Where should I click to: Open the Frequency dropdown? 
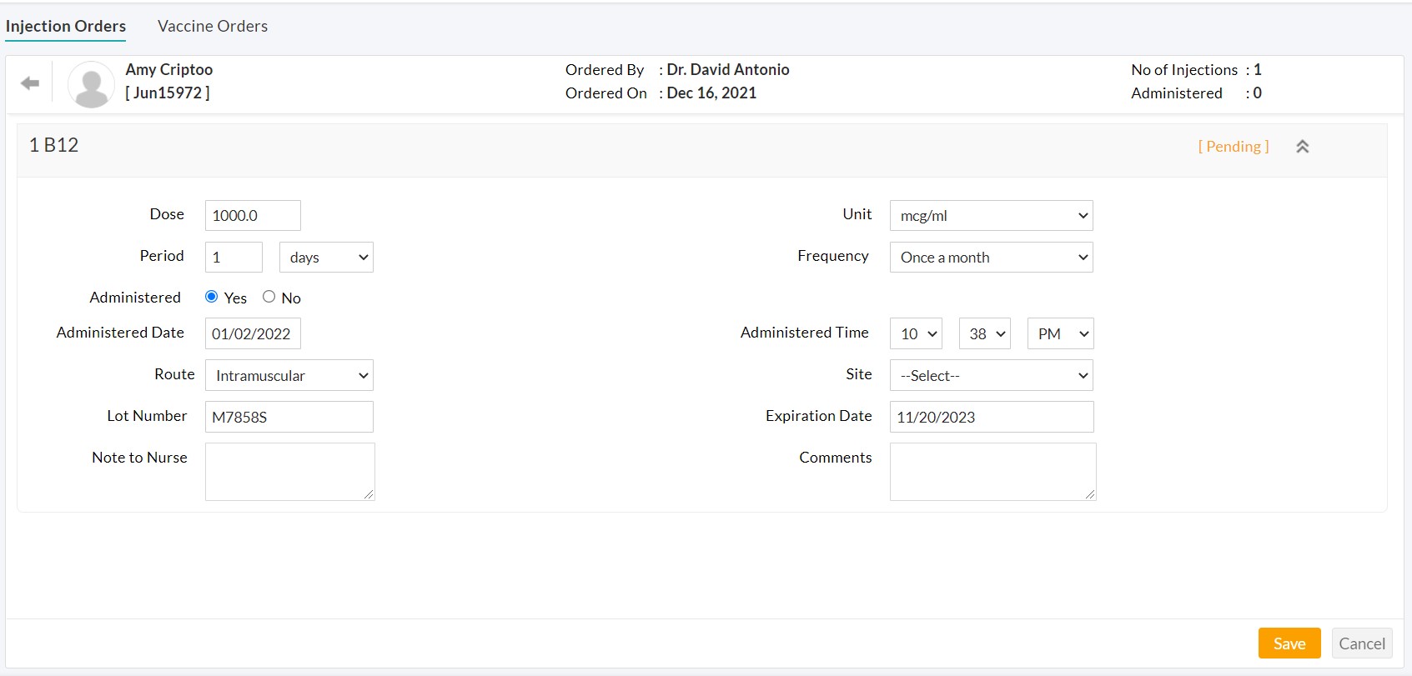click(991, 258)
